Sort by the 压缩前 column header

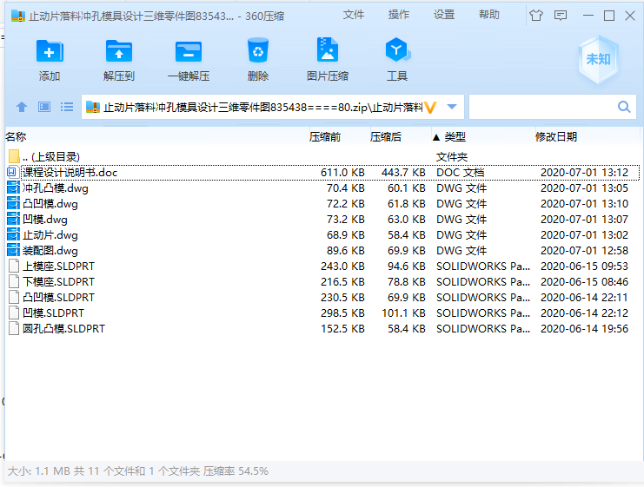(325, 136)
